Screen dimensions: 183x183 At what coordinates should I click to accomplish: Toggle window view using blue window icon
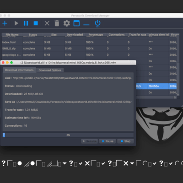coord(76,23)
